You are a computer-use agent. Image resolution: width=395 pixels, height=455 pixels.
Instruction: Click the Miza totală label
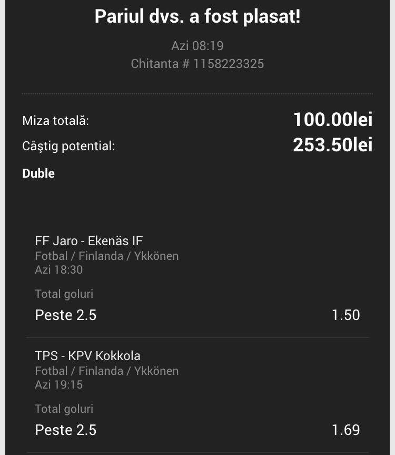pos(56,120)
